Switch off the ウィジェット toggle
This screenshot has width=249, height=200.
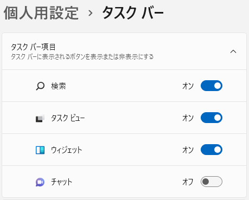212,150
